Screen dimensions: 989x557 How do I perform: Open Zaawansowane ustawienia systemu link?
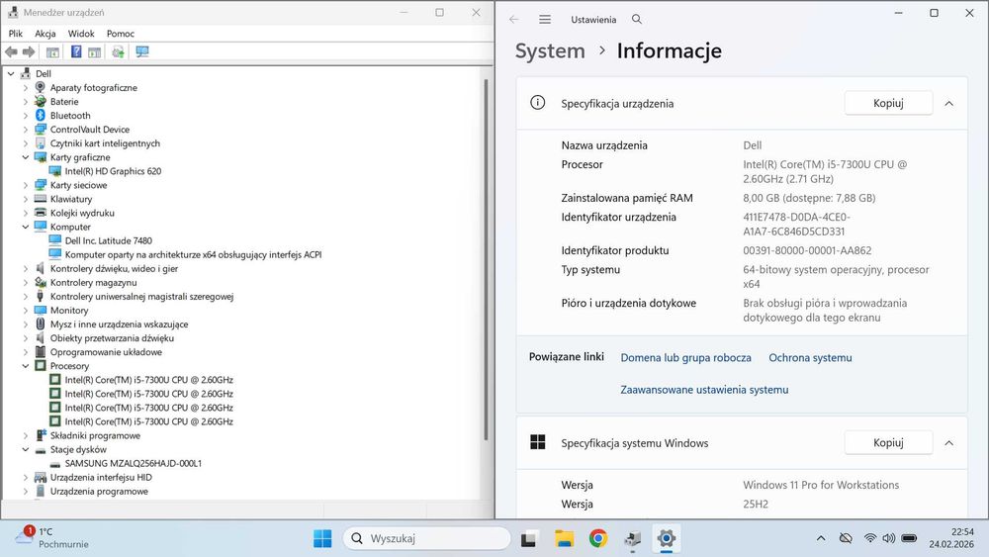(x=704, y=390)
